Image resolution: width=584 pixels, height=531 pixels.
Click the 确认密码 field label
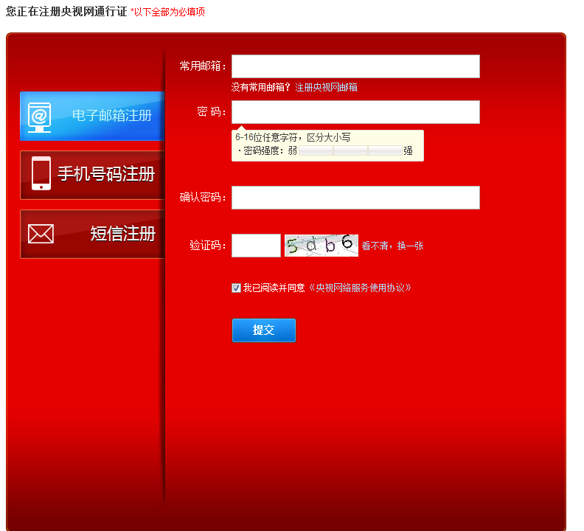[x=204, y=198]
